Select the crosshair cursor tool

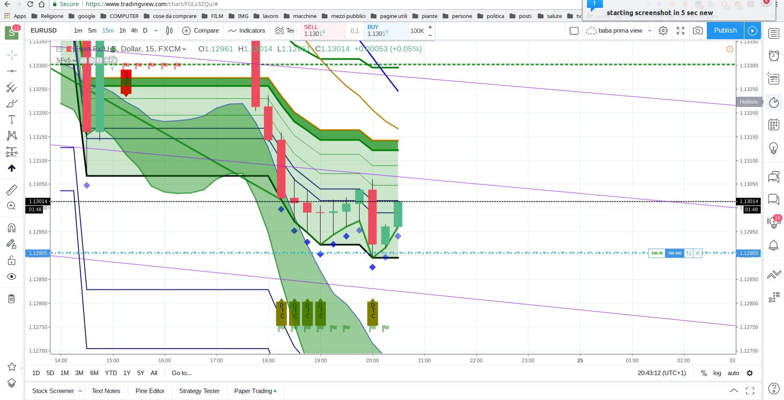12,55
